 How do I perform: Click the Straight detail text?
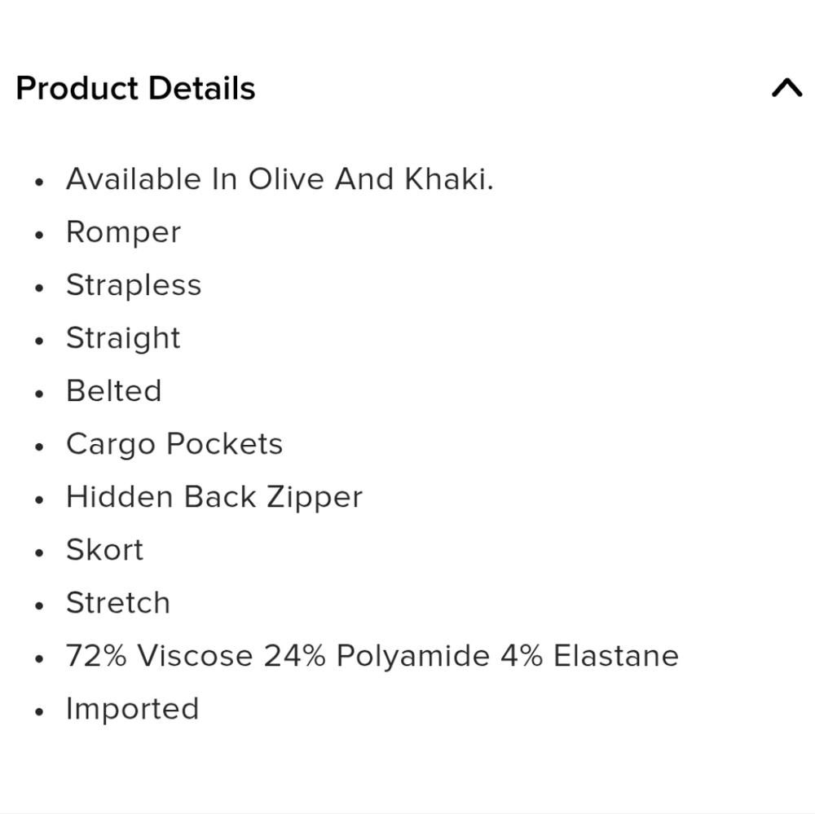(x=123, y=338)
